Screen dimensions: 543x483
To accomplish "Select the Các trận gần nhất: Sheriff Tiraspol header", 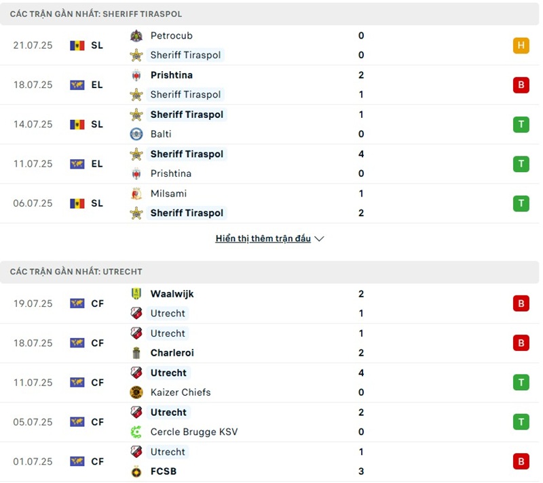I will (96, 14).
